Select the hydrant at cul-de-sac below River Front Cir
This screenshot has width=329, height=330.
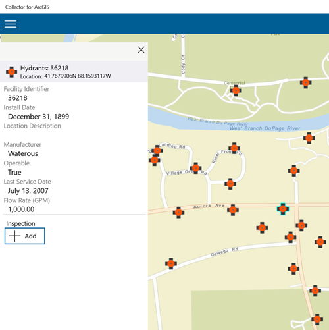tap(230, 184)
